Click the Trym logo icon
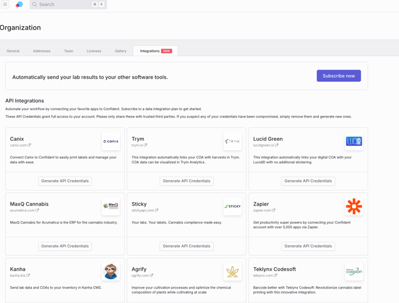This screenshot has height=303, width=399. [233, 141]
